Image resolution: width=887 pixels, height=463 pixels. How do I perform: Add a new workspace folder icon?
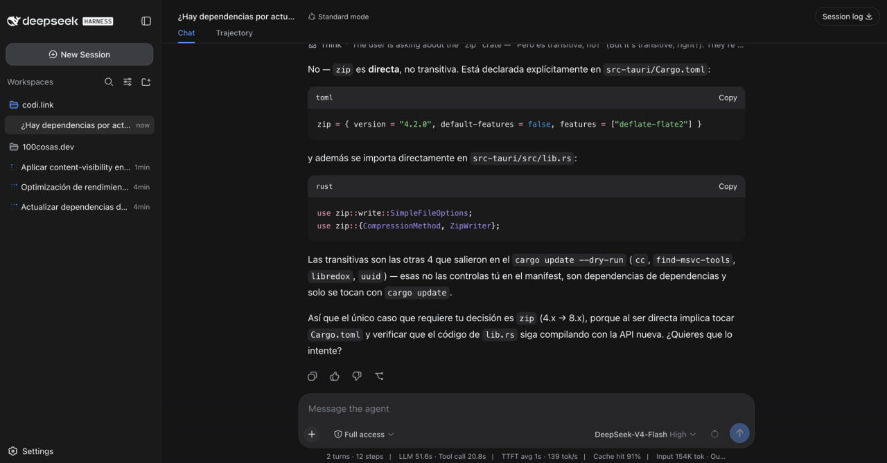pos(146,82)
